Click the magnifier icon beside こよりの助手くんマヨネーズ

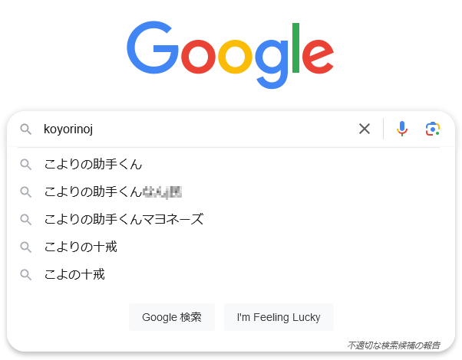pos(26,219)
